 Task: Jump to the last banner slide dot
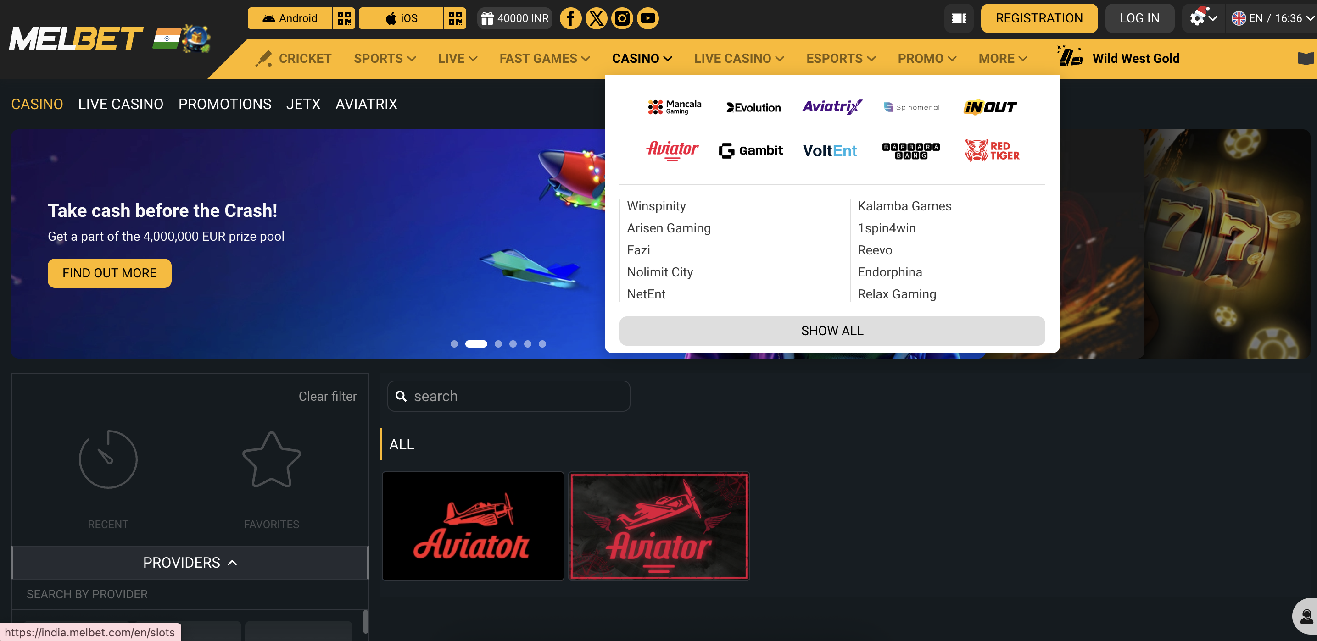coord(542,344)
